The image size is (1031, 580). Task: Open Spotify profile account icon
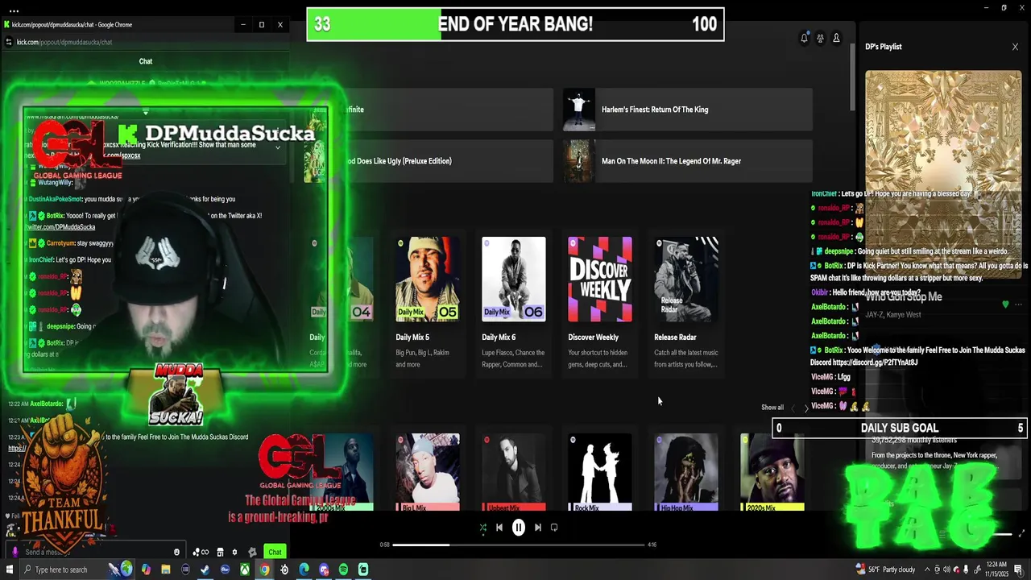(x=836, y=38)
